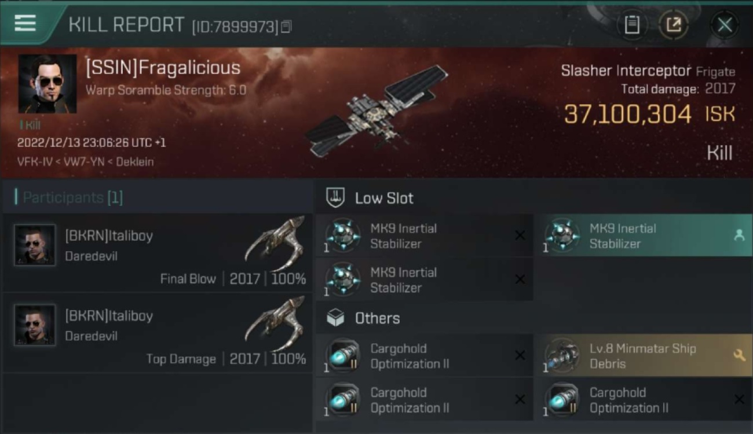Select Italiboy's Top Damage portrait
Image resolution: width=753 pixels, height=434 pixels.
coord(35,325)
